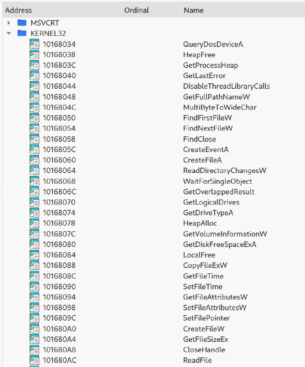
Task: Select the HeapFree import name
Action: coord(199,55)
